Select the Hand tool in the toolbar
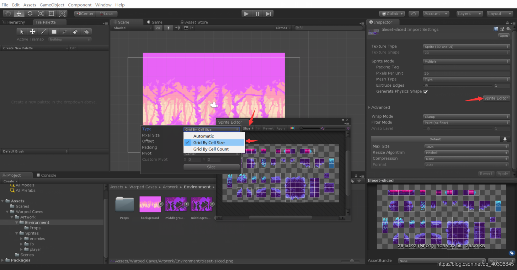 [8, 13]
